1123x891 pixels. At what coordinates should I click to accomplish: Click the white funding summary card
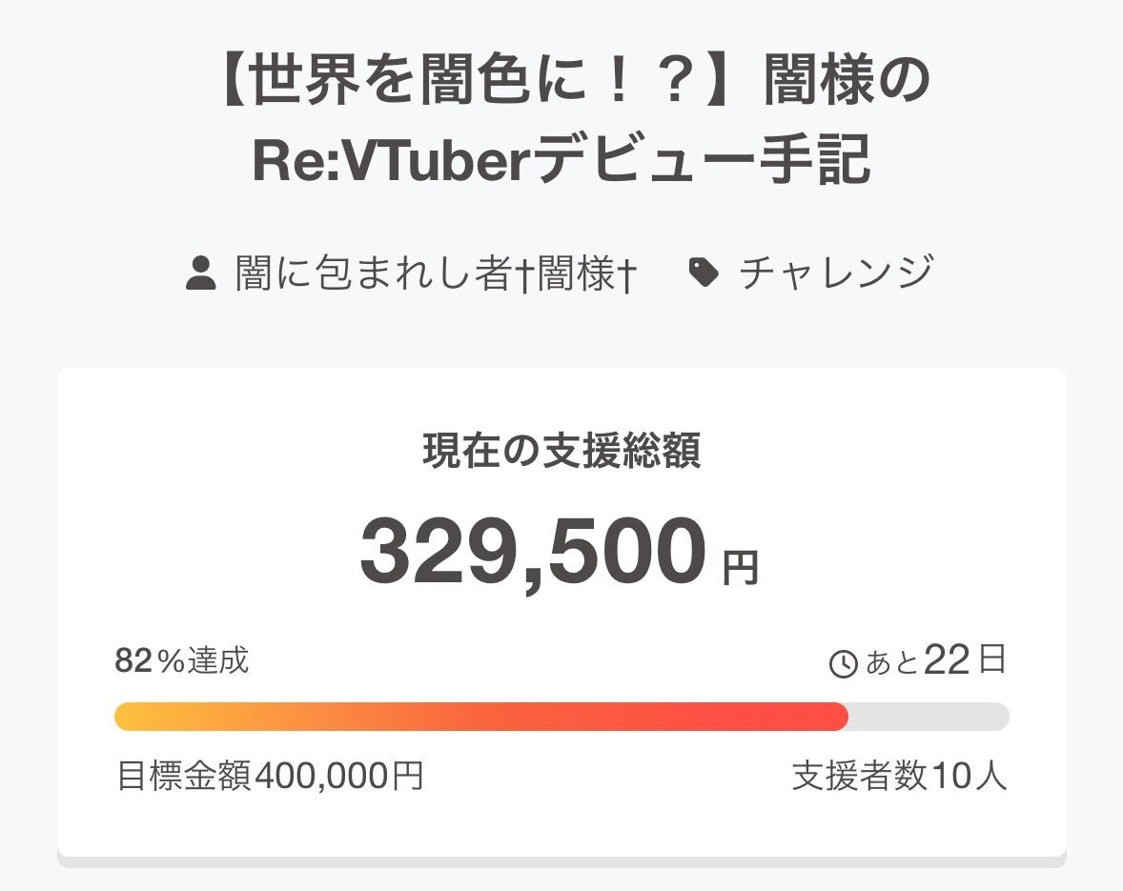point(561,613)
